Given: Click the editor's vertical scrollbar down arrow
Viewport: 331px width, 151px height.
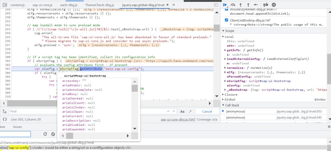Looking at the screenshot, I should click(x=216, y=96).
